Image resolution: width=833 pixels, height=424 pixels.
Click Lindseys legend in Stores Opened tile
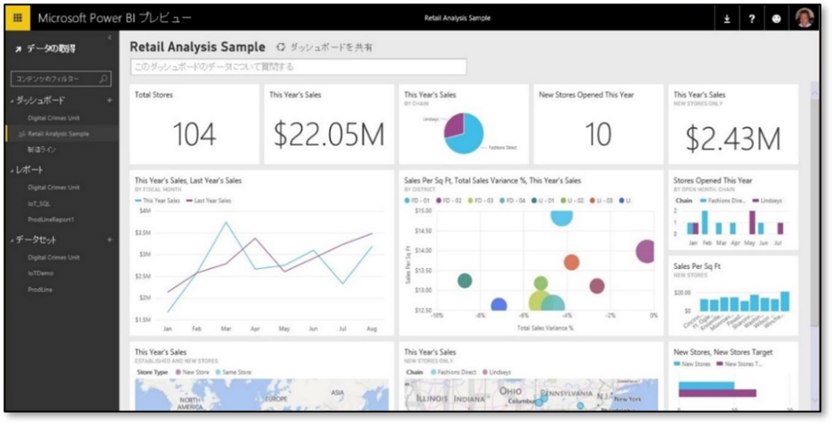[767, 201]
